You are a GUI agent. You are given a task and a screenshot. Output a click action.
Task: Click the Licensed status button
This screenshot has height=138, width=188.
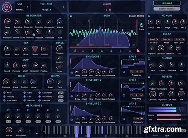click(167, 3)
